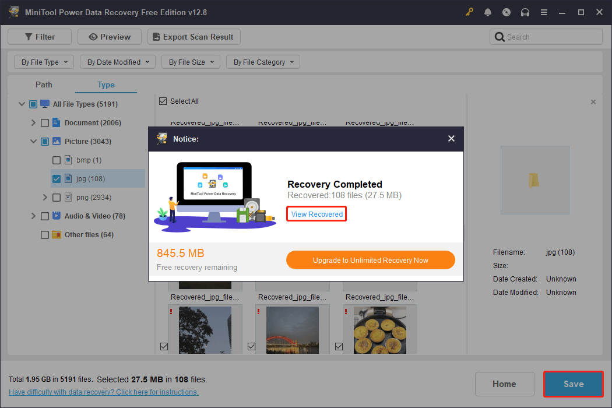This screenshot has width=612, height=408.
Task: Click the key license icon in titlebar
Action: (469, 12)
